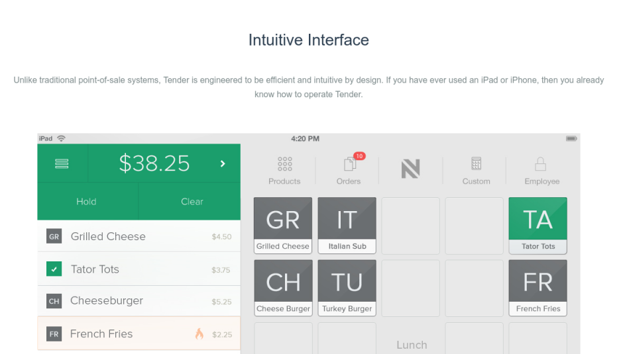Click the battery icon in status bar
621x354 pixels.
[571, 138]
